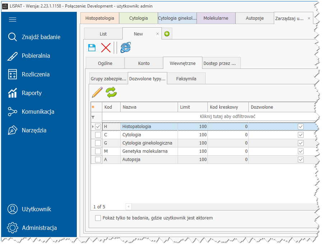Add new tab with green plus icon
Viewport: 323px width, 246px height.
coord(167,34)
